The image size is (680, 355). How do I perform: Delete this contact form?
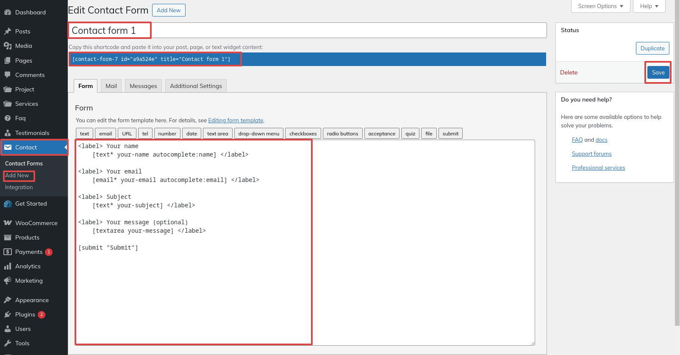tap(569, 72)
